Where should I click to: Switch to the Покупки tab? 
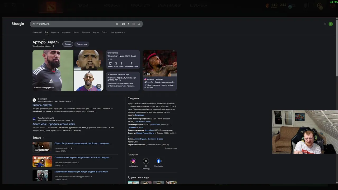pyautogui.click(x=86, y=32)
